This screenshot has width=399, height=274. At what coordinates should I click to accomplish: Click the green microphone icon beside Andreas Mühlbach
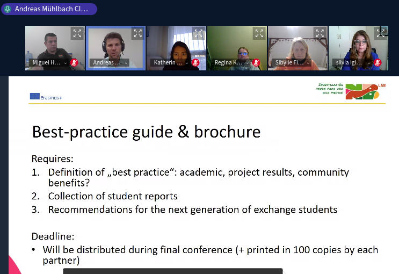pyautogui.click(x=8, y=9)
